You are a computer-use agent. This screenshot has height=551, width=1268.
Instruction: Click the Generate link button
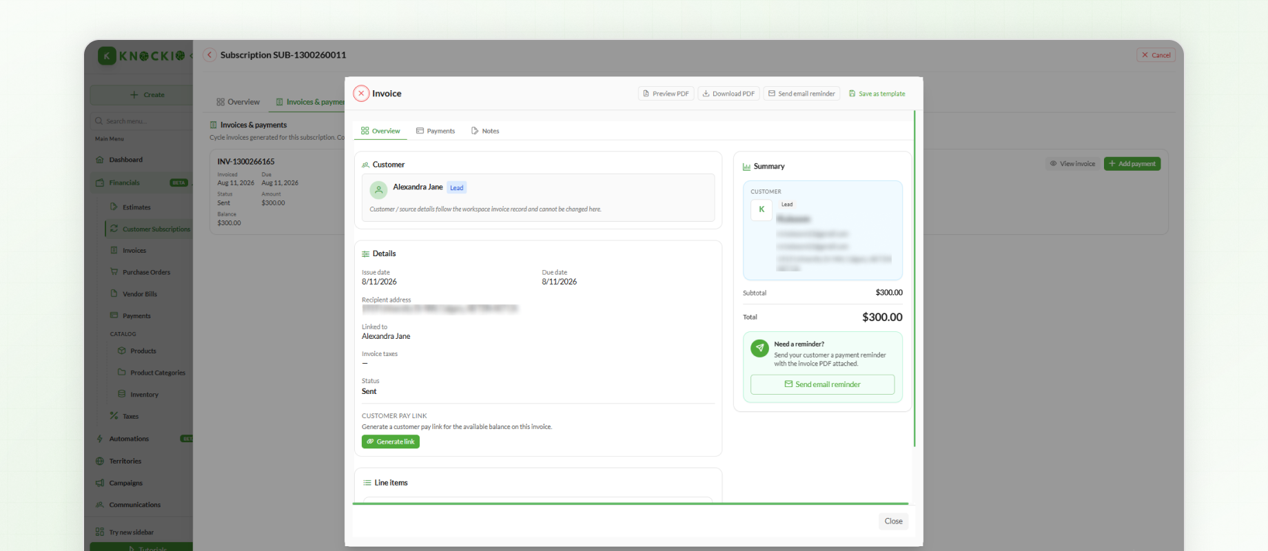click(391, 441)
